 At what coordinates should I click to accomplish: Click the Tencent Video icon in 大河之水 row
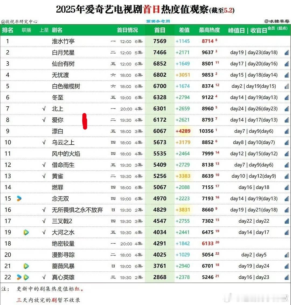(x=26, y=232)
